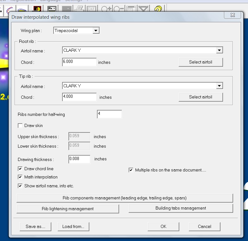The image size is (248, 241).
Task: Expand the Root rib airfoil name dropdown
Action: pos(219,50)
